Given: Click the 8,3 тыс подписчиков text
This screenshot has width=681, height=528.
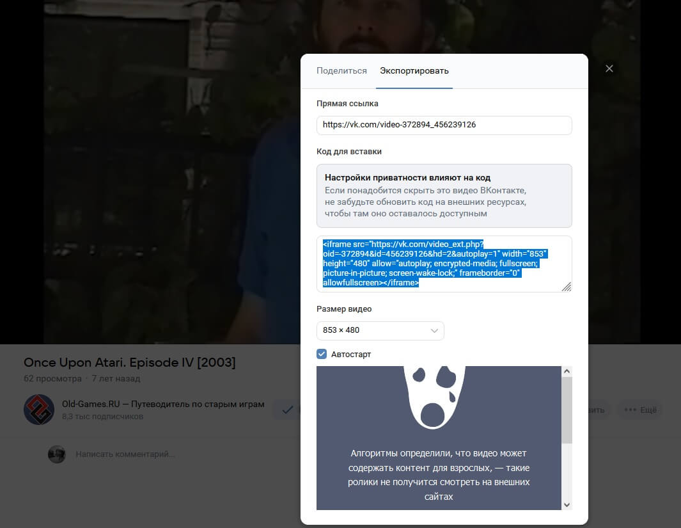Looking at the screenshot, I should [x=102, y=417].
